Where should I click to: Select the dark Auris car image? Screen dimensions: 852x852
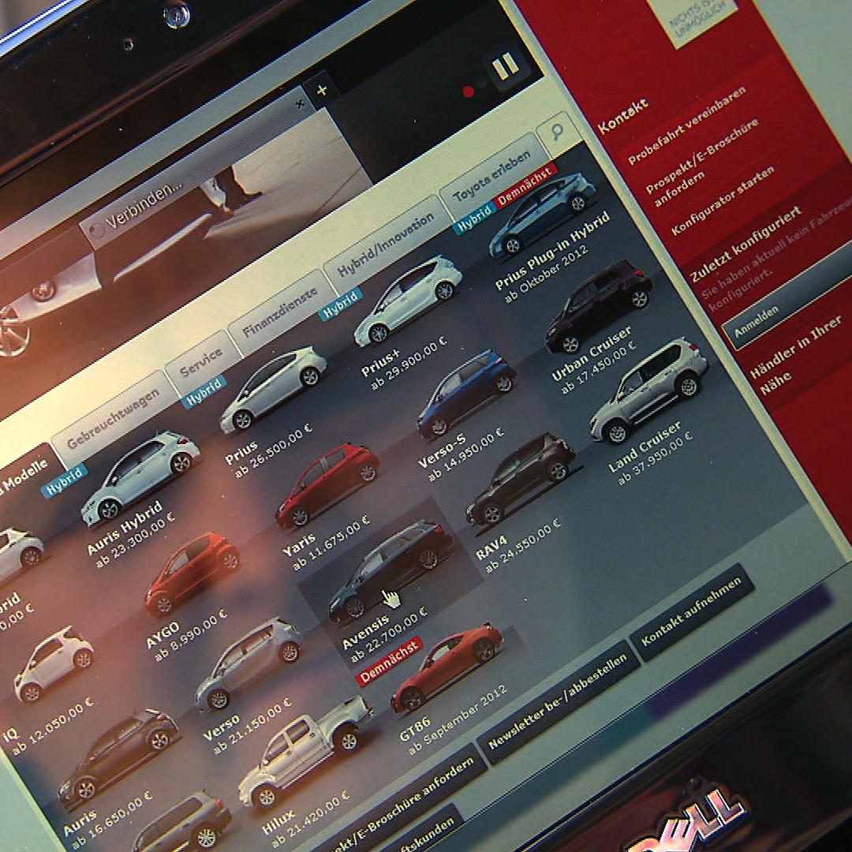tap(118, 759)
